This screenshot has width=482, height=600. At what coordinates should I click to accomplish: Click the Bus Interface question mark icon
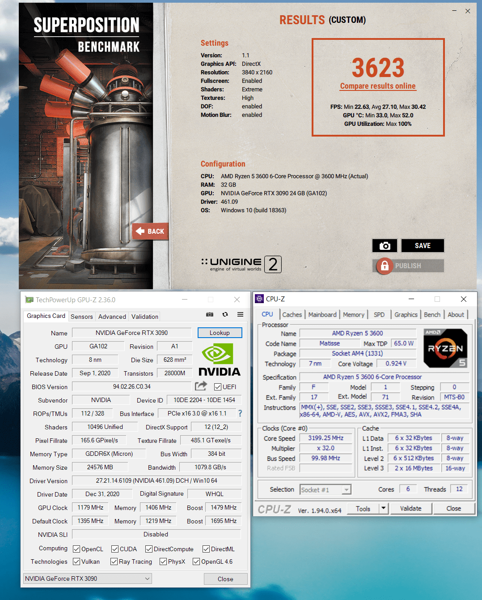pos(240,413)
